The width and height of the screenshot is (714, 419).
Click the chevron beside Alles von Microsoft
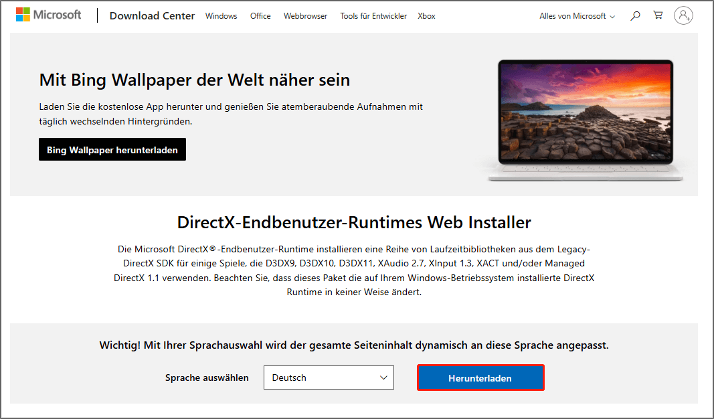click(x=614, y=16)
